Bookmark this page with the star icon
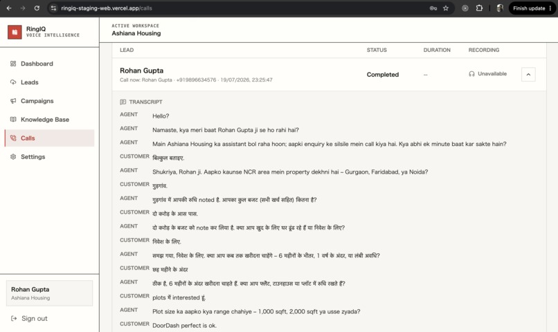Image resolution: width=558 pixels, height=332 pixels. tap(446, 8)
